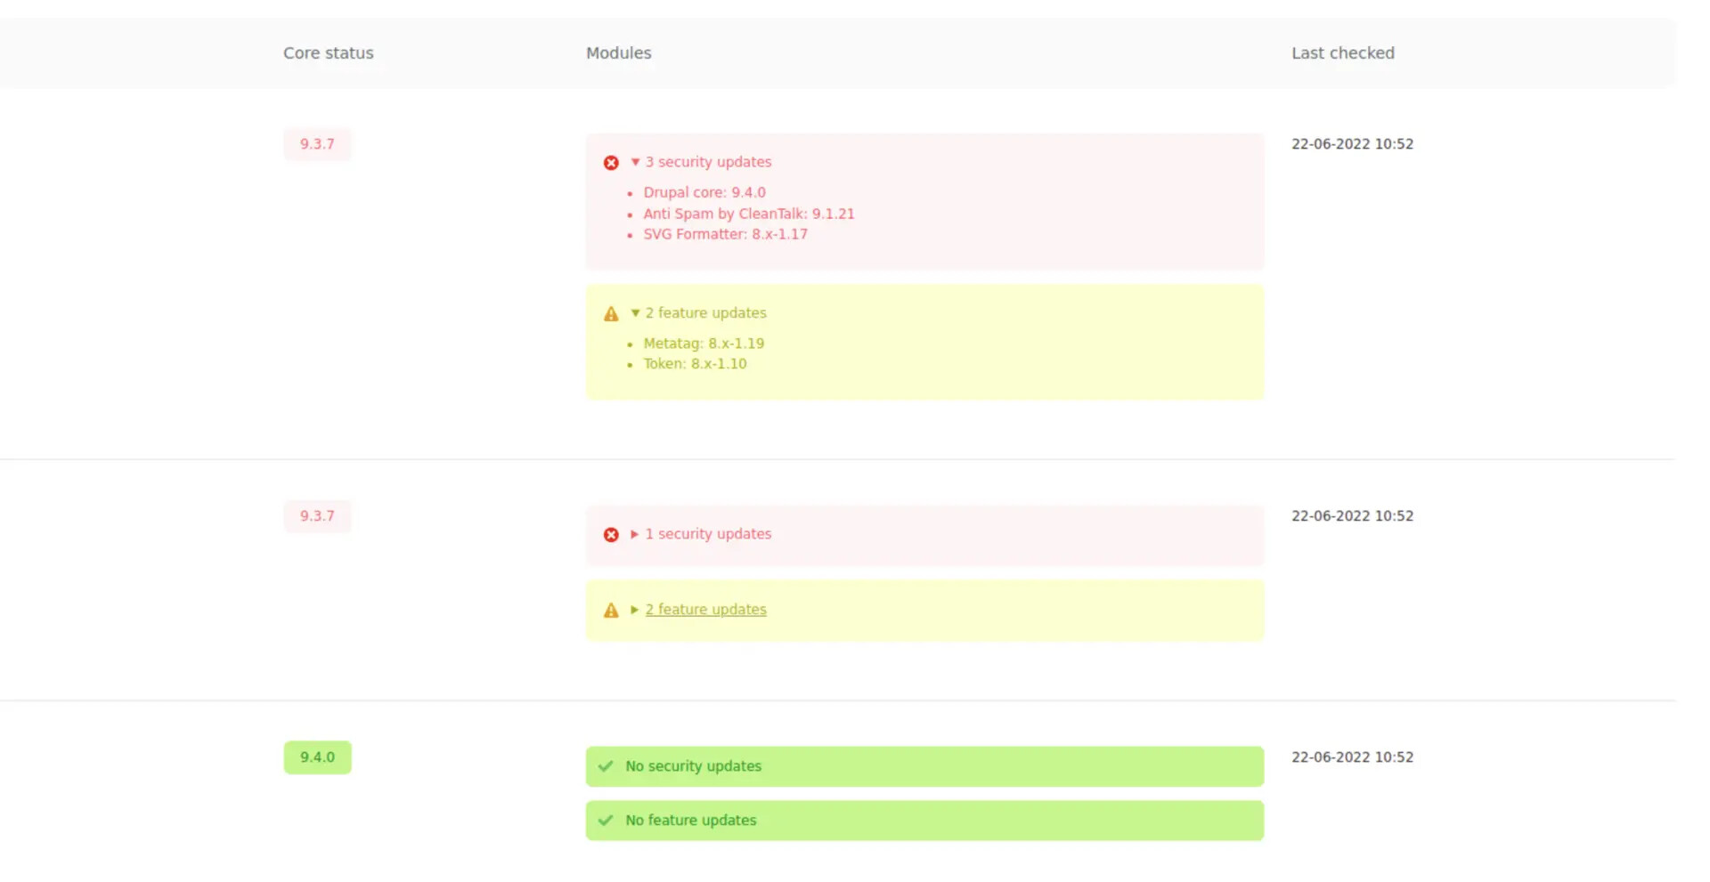Screen dimensions: 1710x882
Task: Click the Last checked column header
Action: (x=1343, y=53)
